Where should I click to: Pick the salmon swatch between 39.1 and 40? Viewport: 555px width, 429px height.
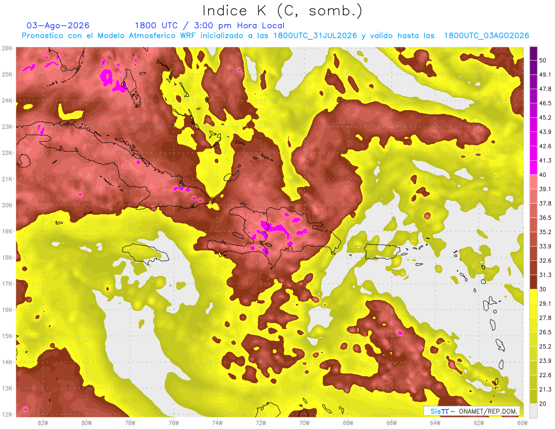[534, 182]
